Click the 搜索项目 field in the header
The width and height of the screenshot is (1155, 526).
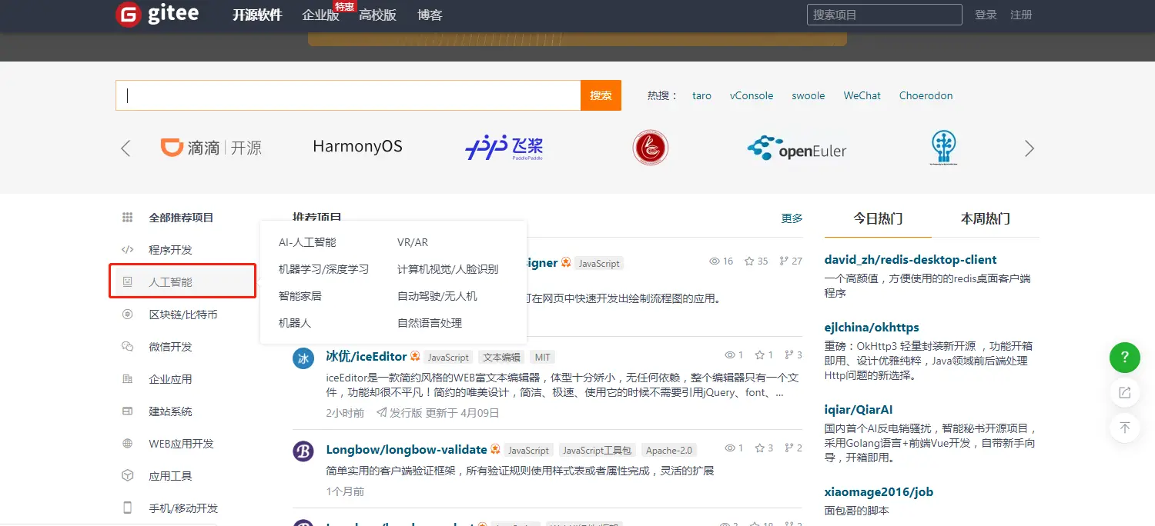coord(885,15)
